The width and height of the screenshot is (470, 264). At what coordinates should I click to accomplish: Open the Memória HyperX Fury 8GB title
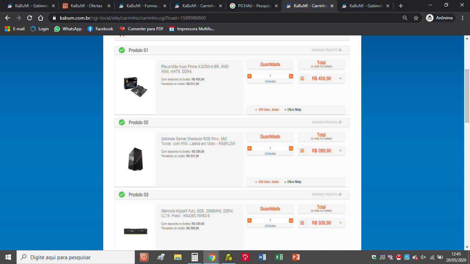[x=197, y=213]
